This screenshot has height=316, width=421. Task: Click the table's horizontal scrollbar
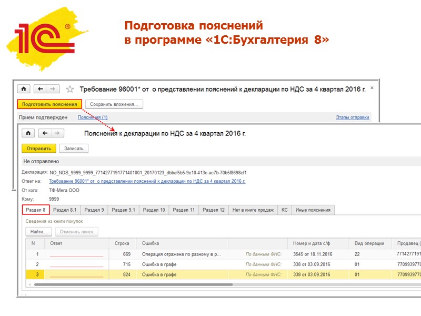coord(133,284)
